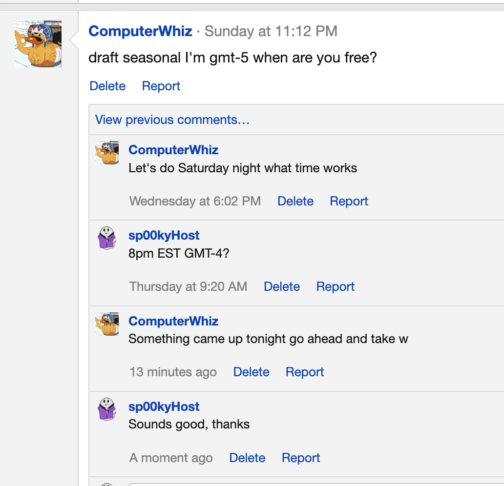
Task: Report the 'draft seasonal' main post
Action: click(x=161, y=86)
